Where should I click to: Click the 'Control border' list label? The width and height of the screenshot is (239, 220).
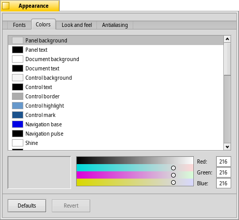pos(43,96)
